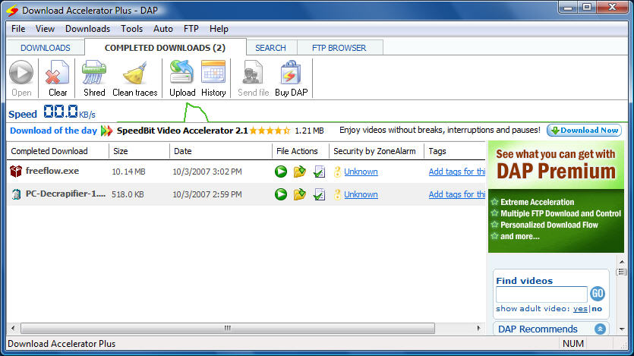This screenshot has width=634, height=356.
Task: Select the Shred tool icon
Action: pyautogui.click(x=94, y=73)
